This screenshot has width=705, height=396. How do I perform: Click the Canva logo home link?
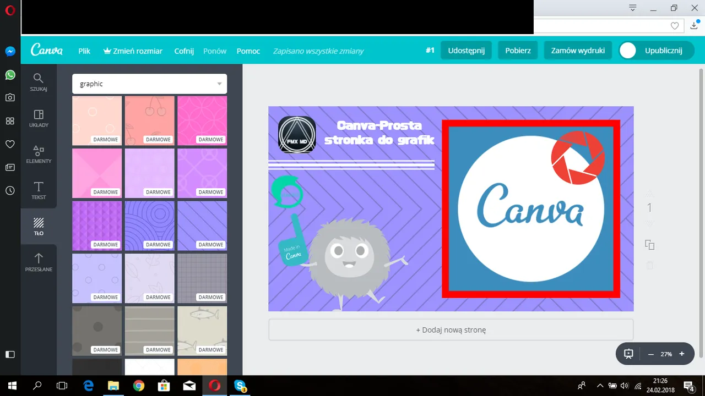[47, 50]
